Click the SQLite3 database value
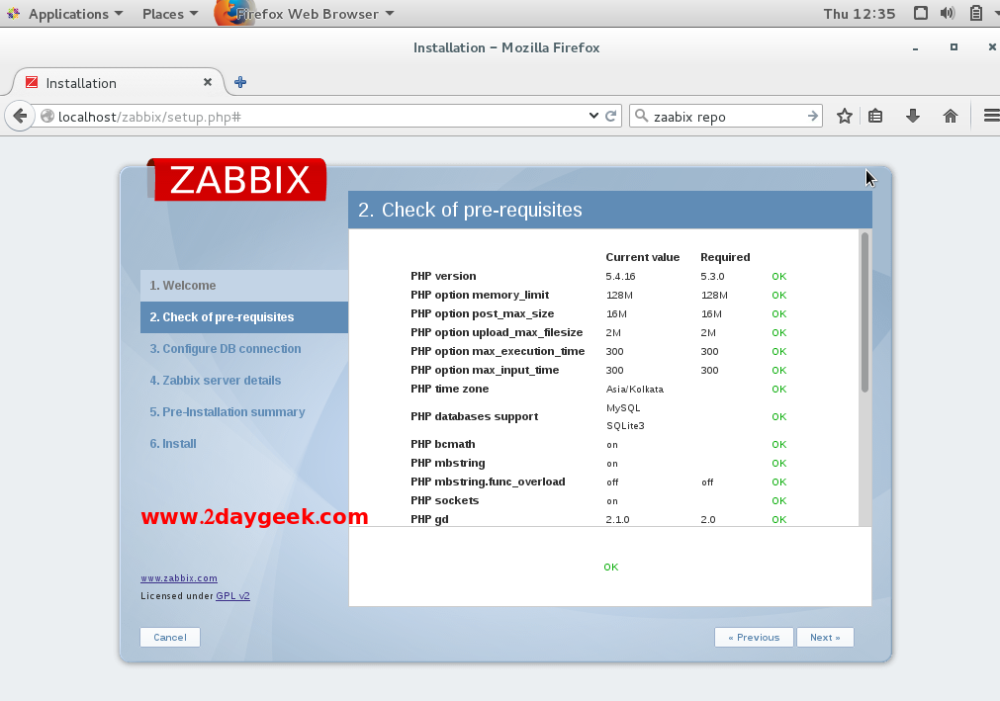This screenshot has height=701, width=1000. point(625,426)
